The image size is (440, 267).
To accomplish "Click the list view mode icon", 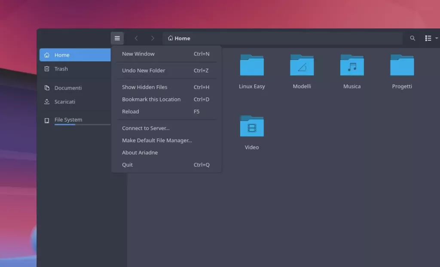I will coord(428,38).
